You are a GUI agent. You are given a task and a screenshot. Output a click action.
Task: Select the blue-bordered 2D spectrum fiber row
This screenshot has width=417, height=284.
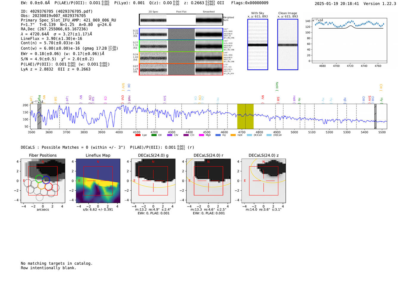click(181, 34)
